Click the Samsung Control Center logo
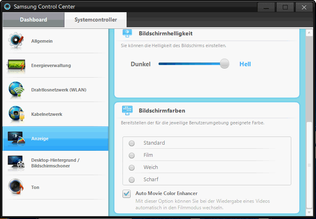Screen dimensions: 316x219 7,7
